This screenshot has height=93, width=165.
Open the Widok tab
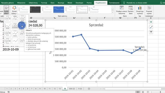tap(70, 3)
